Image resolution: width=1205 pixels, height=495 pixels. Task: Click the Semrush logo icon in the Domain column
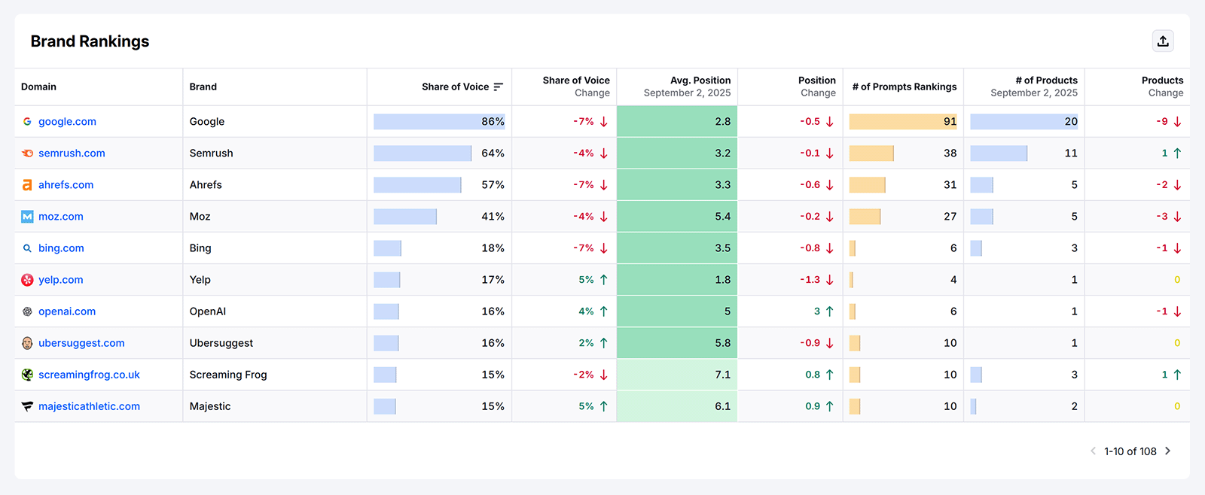coord(26,153)
